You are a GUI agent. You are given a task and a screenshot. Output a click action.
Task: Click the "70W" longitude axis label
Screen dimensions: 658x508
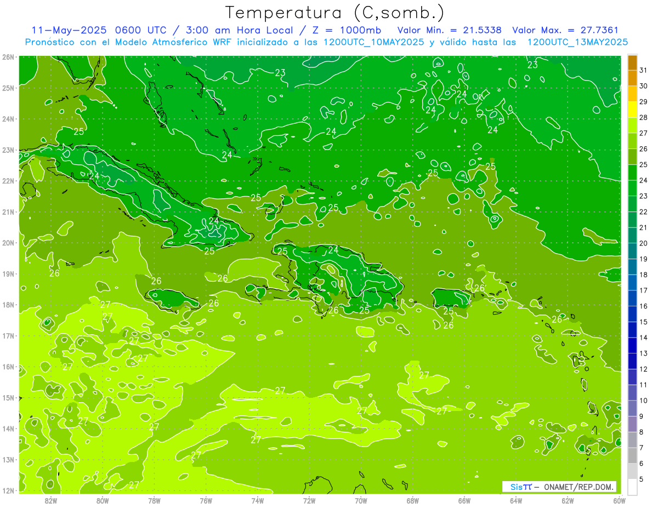tap(361, 500)
